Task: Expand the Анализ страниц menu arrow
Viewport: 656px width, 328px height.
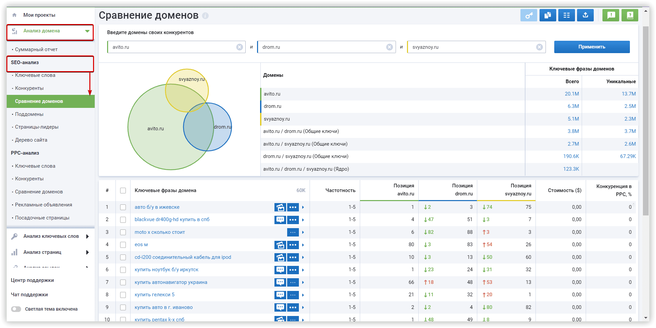Action: click(x=87, y=252)
